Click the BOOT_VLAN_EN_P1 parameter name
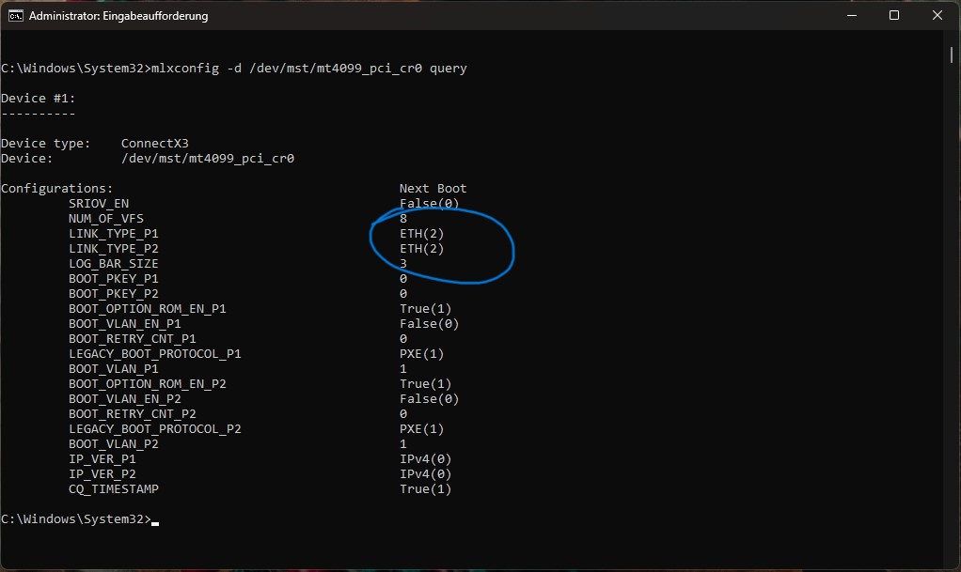The height and width of the screenshot is (572, 961). (124, 323)
